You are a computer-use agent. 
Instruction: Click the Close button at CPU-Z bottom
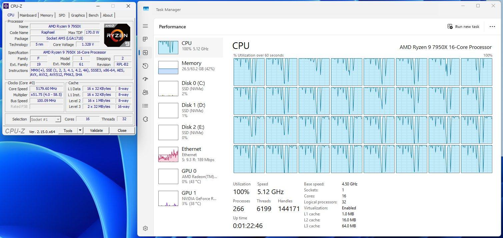(x=122, y=130)
